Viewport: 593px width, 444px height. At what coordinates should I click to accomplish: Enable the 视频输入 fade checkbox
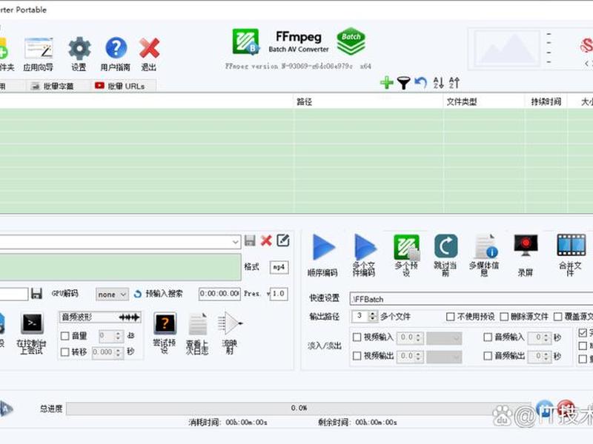click(357, 337)
